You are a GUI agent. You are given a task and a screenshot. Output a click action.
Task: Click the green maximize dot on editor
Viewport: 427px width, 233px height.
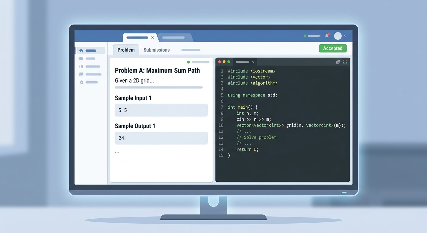pos(229,62)
